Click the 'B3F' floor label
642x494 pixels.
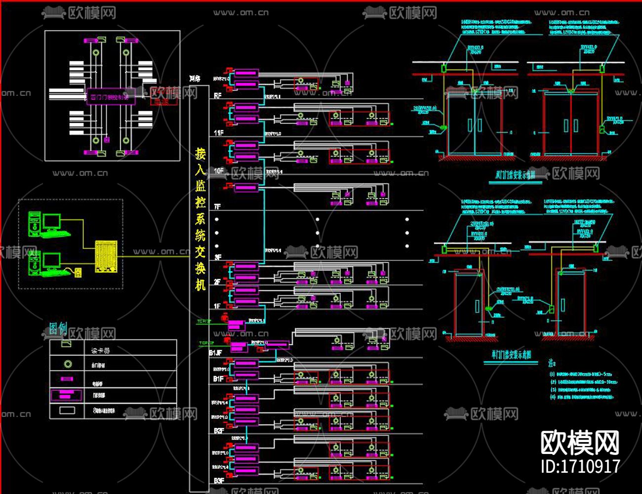point(219,480)
